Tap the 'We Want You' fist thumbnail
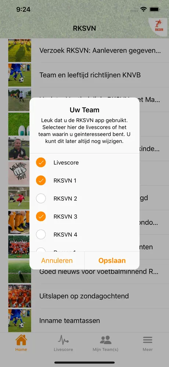 [19, 173]
